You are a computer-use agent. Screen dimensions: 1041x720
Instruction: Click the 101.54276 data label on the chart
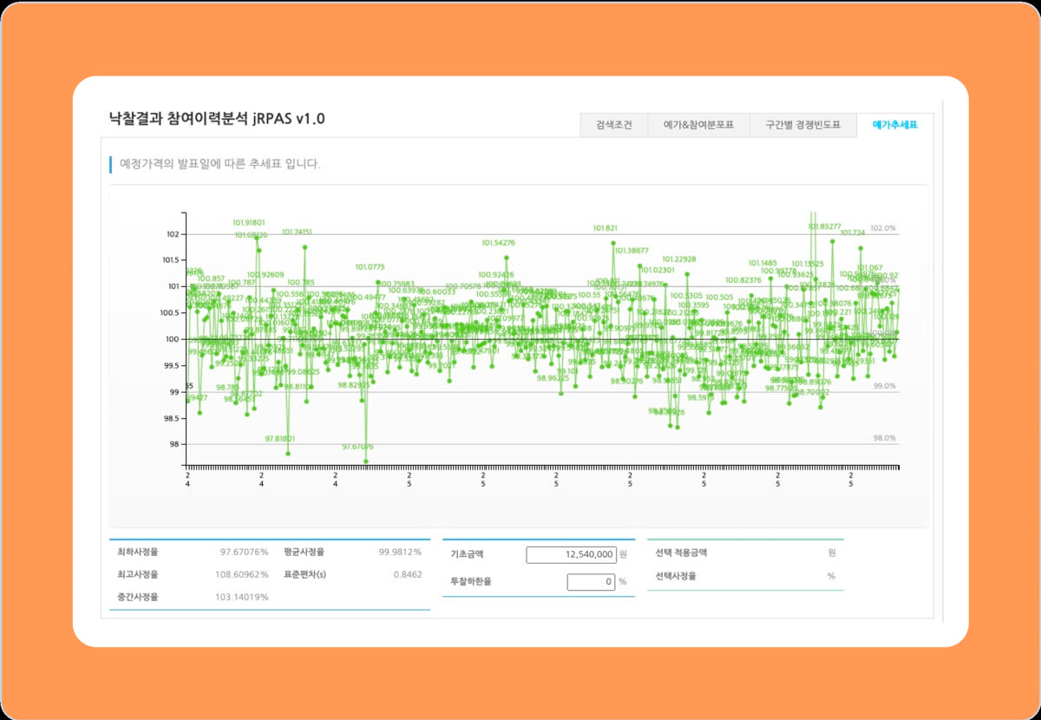point(499,243)
